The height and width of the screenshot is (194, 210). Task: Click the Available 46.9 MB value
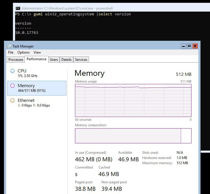[128, 159]
